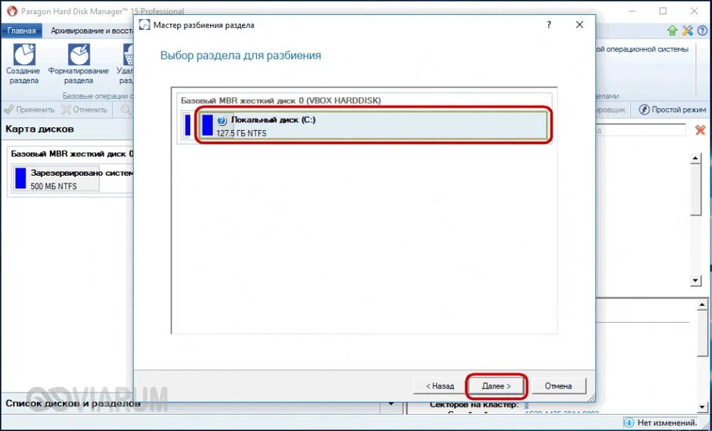Click the lower right panel scroll up arrow
712x431 pixels.
(x=702, y=305)
